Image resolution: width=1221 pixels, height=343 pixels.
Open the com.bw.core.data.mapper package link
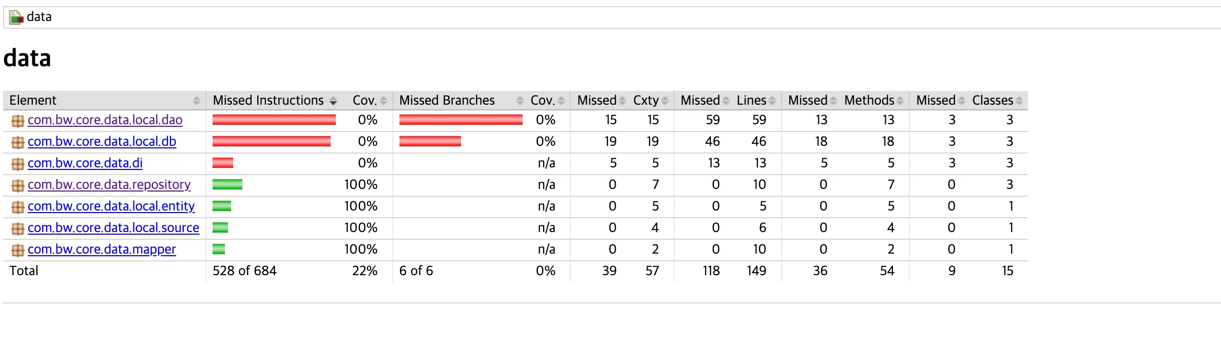coord(102,249)
